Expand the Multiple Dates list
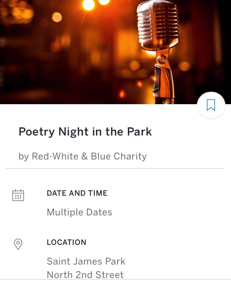Screen dimensions: 231x283 [x=79, y=212]
